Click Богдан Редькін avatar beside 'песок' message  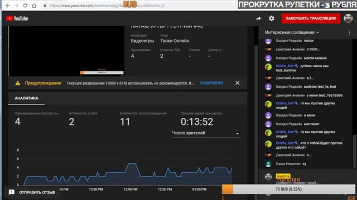click(268, 41)
